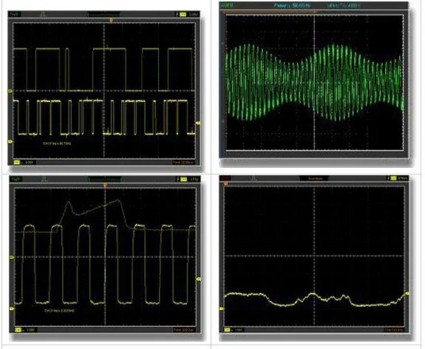Click time base readout at bottom-left scope bottom
Screen dimensions: 425x349
pos(184,330)
